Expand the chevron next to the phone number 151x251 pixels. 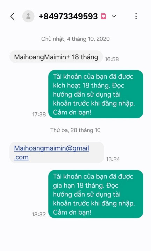tap(114, 16)
